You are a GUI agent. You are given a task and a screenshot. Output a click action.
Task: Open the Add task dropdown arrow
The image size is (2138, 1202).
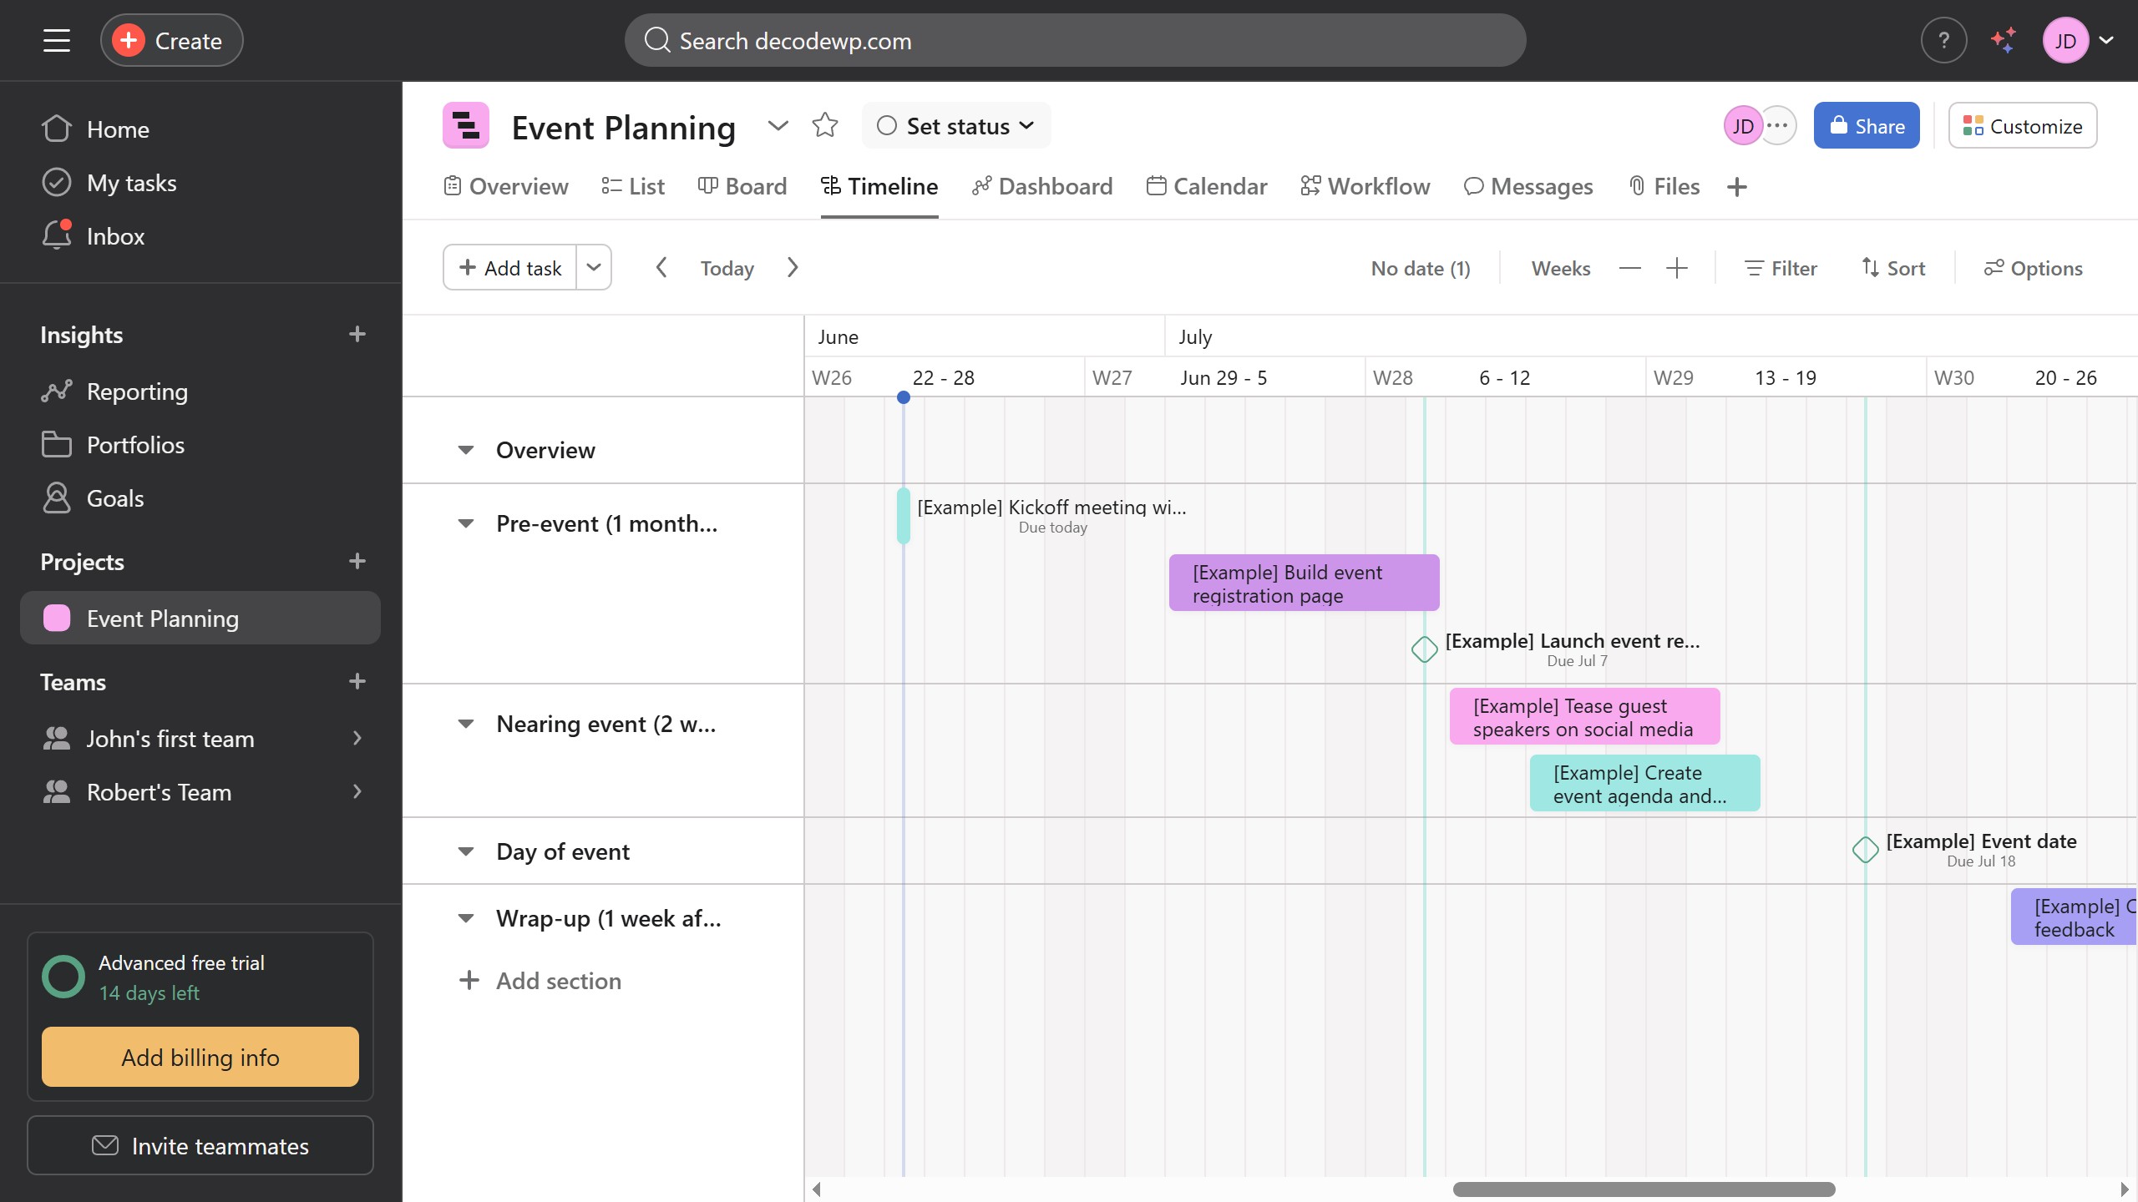594,267
